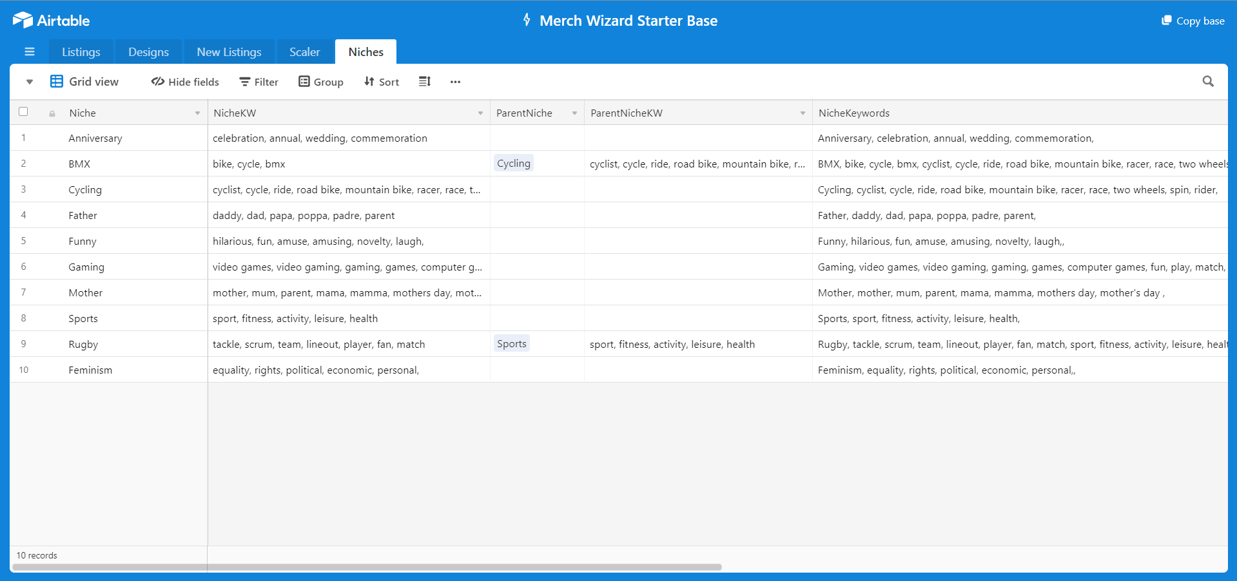Switch to the Scaler tab
1237x581 pixels.
[305, 52]
